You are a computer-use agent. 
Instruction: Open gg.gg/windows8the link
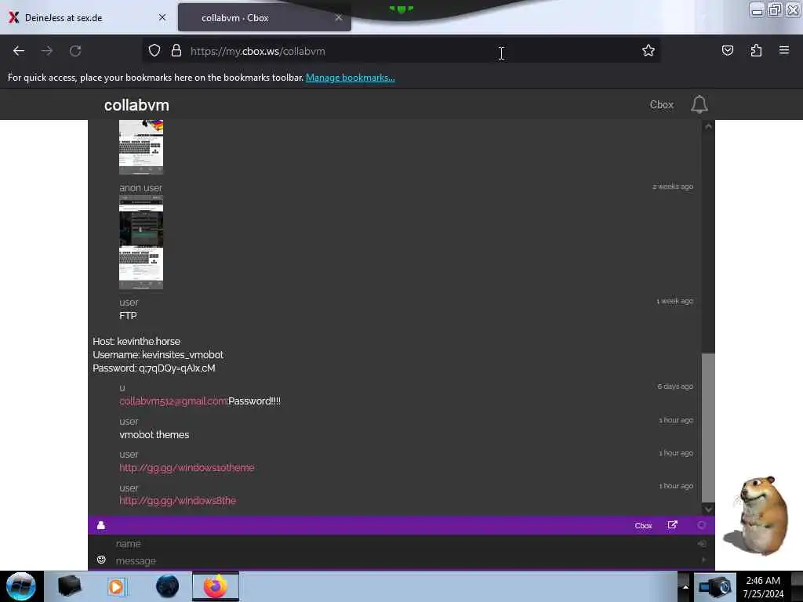tap(178, 500)
